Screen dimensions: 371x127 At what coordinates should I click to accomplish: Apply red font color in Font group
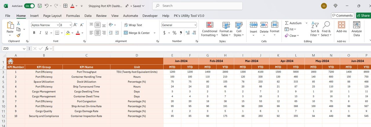coord(78,33)
